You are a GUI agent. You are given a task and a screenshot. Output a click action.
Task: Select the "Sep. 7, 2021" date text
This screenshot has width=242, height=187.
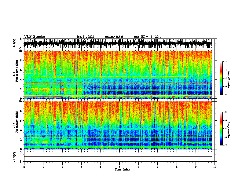point(85,37)
